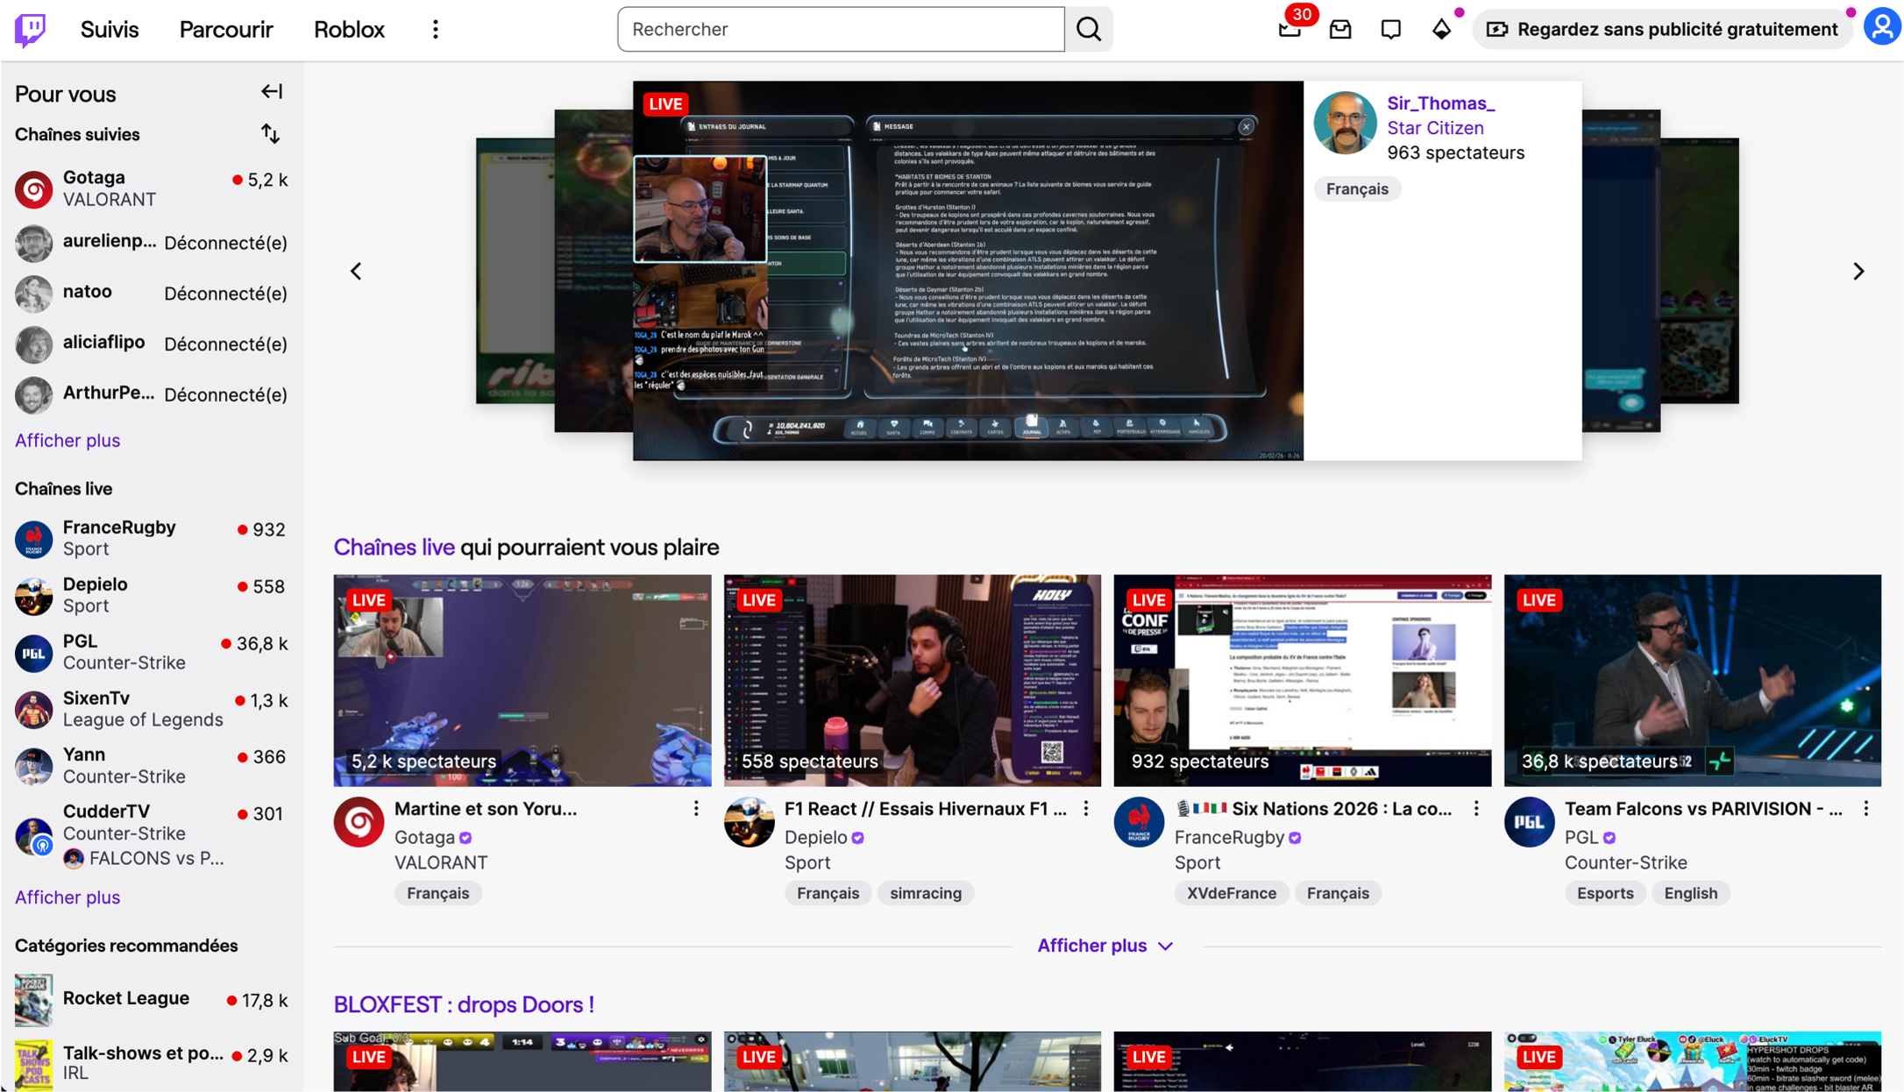Open PGL channel in sidebar
The width and height of the screenshot is (1904, 1092).
coord(151,651)
